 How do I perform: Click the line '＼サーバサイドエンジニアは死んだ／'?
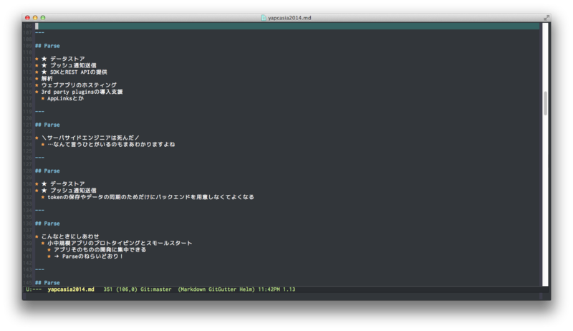(90, 138)
